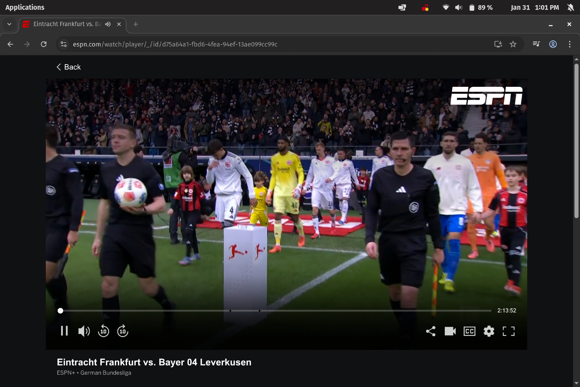
Task: Mute the Eintracht Frankfurt tab audio
Action: pos(108,24)
